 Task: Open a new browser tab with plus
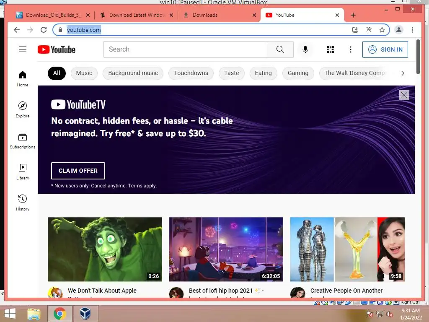pos(353,15)
